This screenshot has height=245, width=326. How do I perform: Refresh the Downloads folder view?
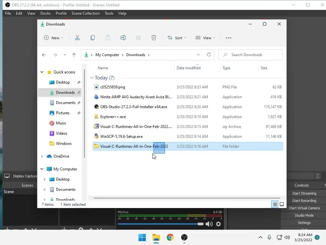209,55
